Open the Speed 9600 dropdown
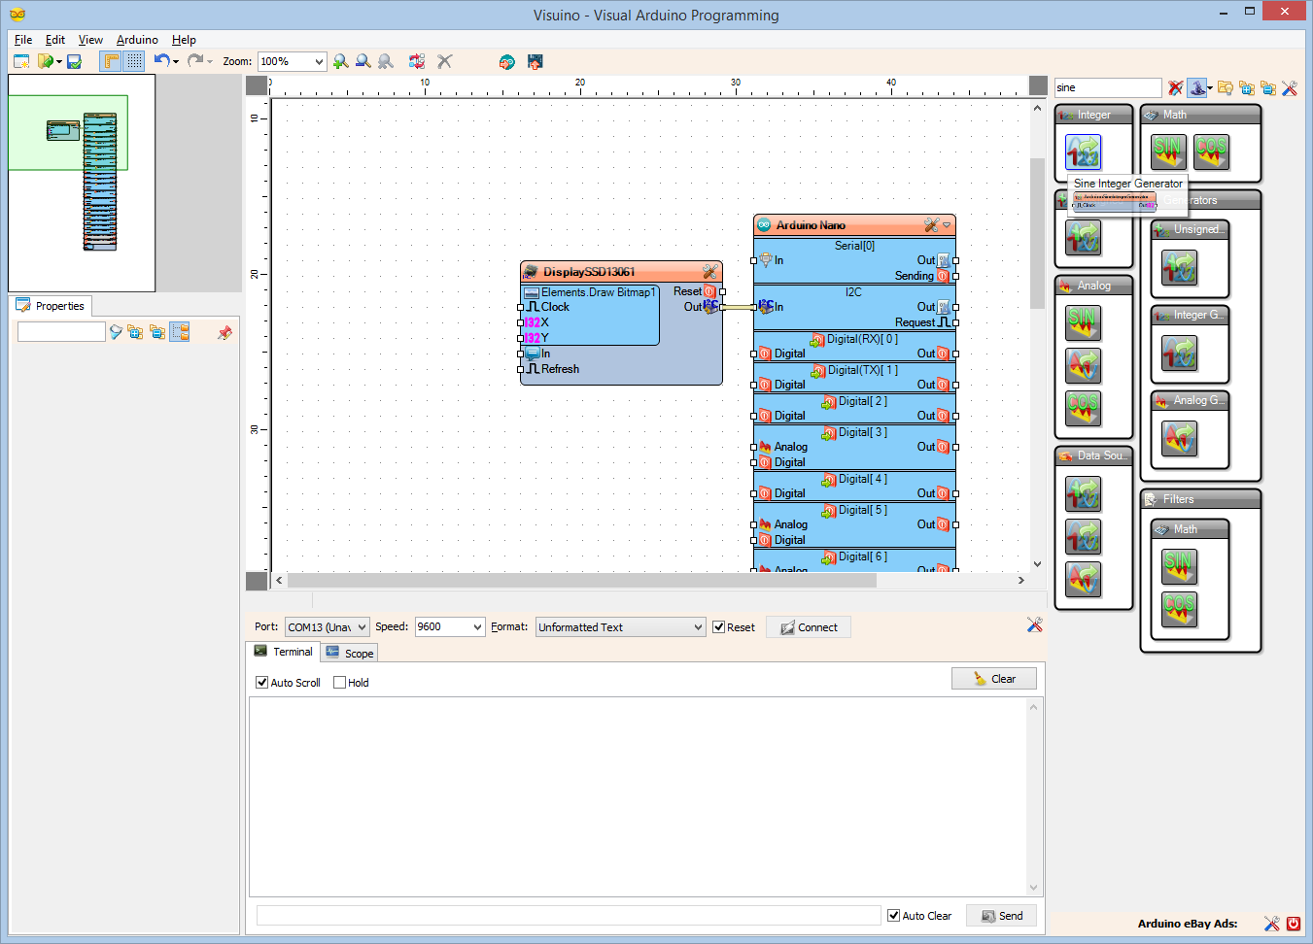Viewport: 1313px width, 944px height. pyautogui.click(x=476, y=626)
